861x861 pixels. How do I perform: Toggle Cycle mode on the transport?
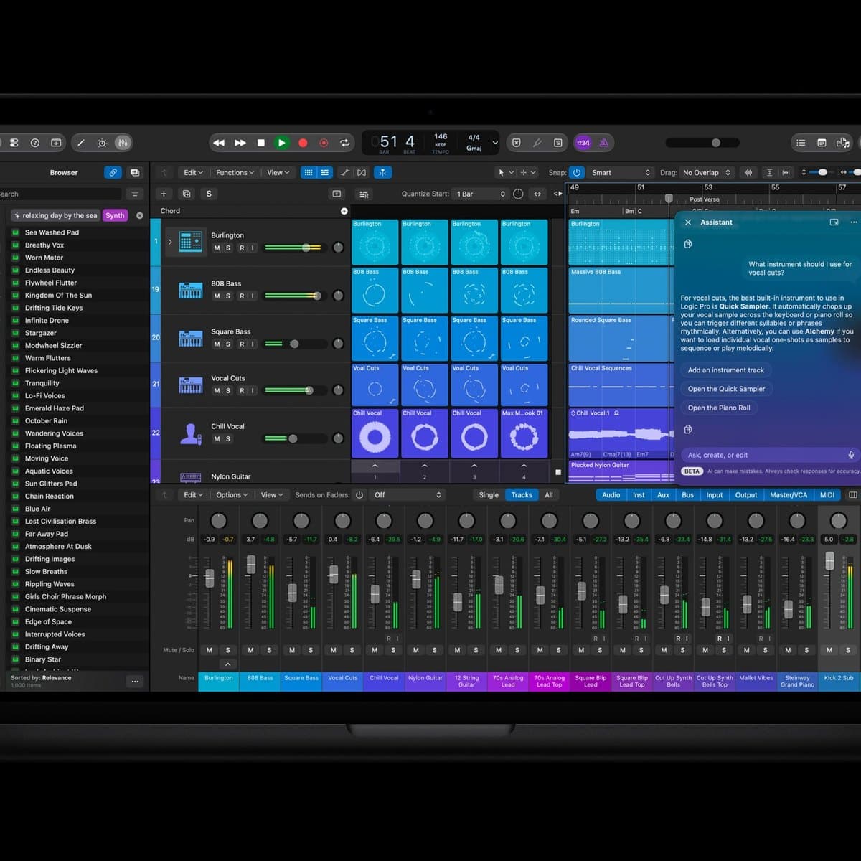coord(345,143)
